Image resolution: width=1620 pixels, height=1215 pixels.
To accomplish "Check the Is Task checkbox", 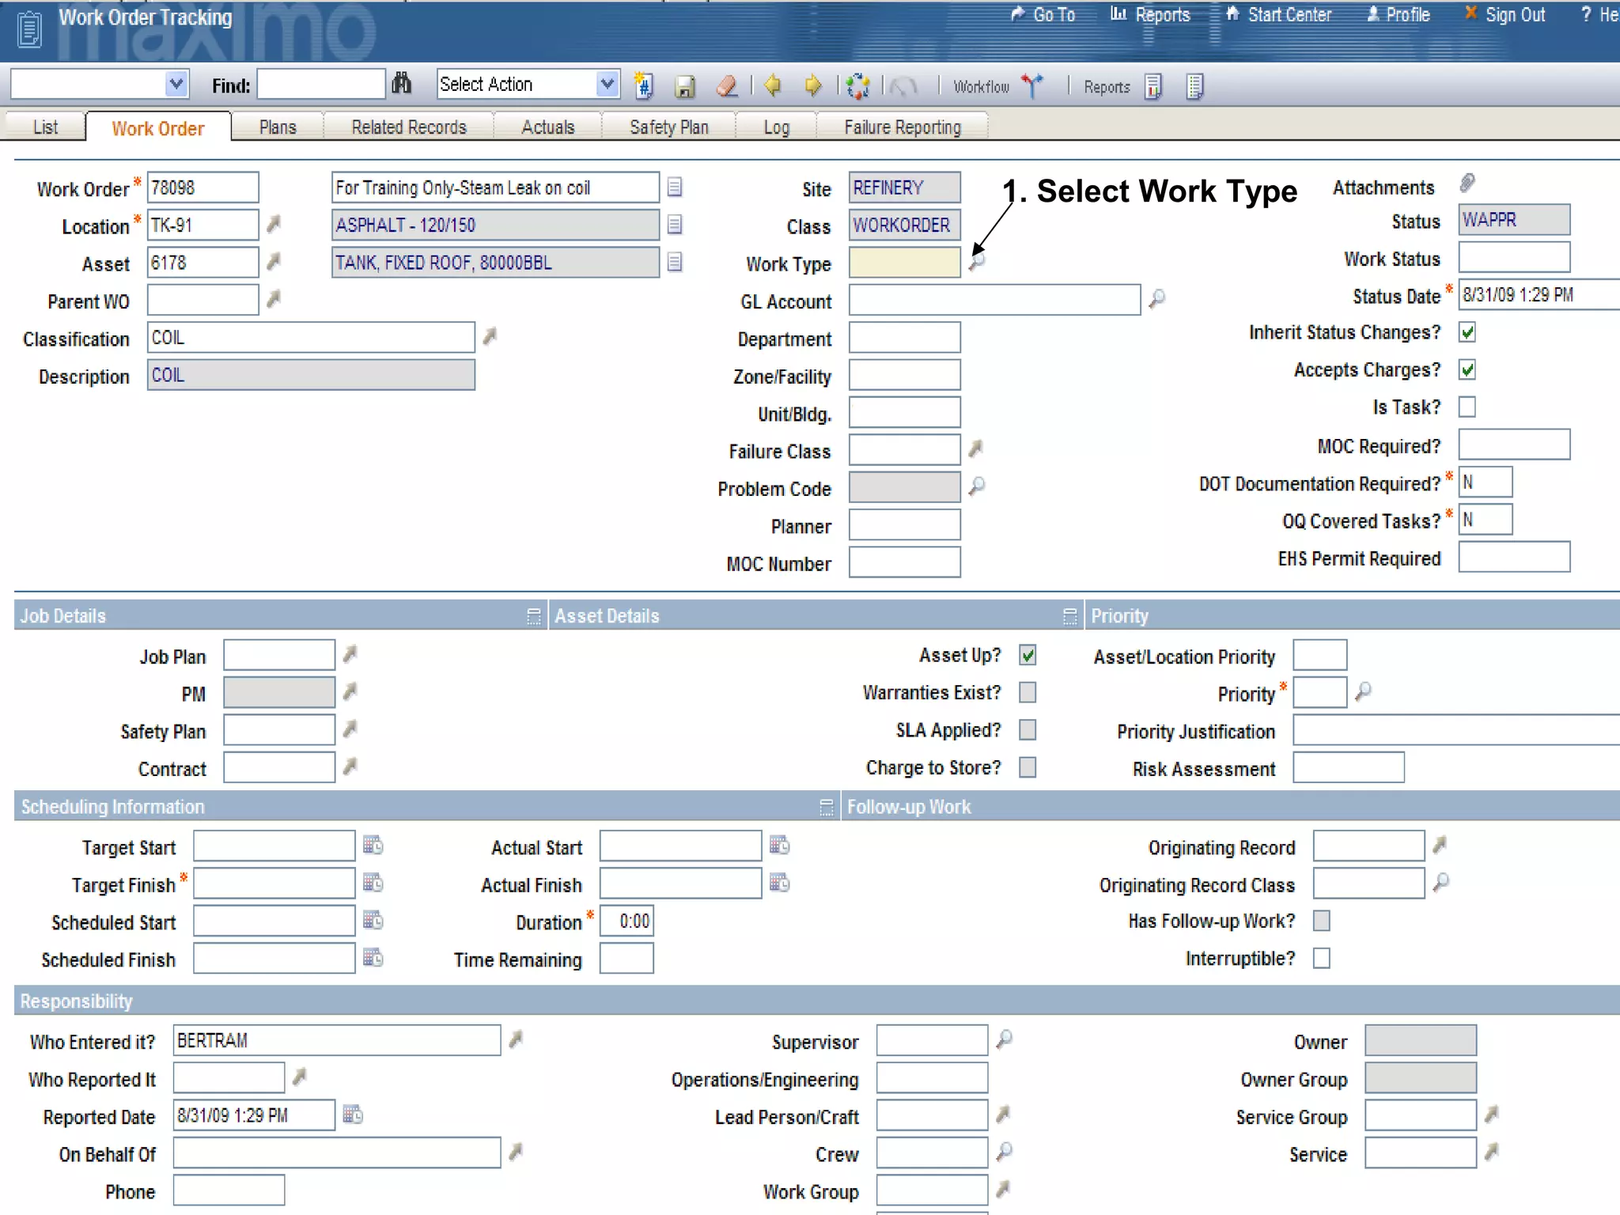I will (x=1467, y=407).
